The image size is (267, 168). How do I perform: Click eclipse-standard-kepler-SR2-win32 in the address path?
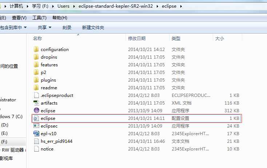116,6
